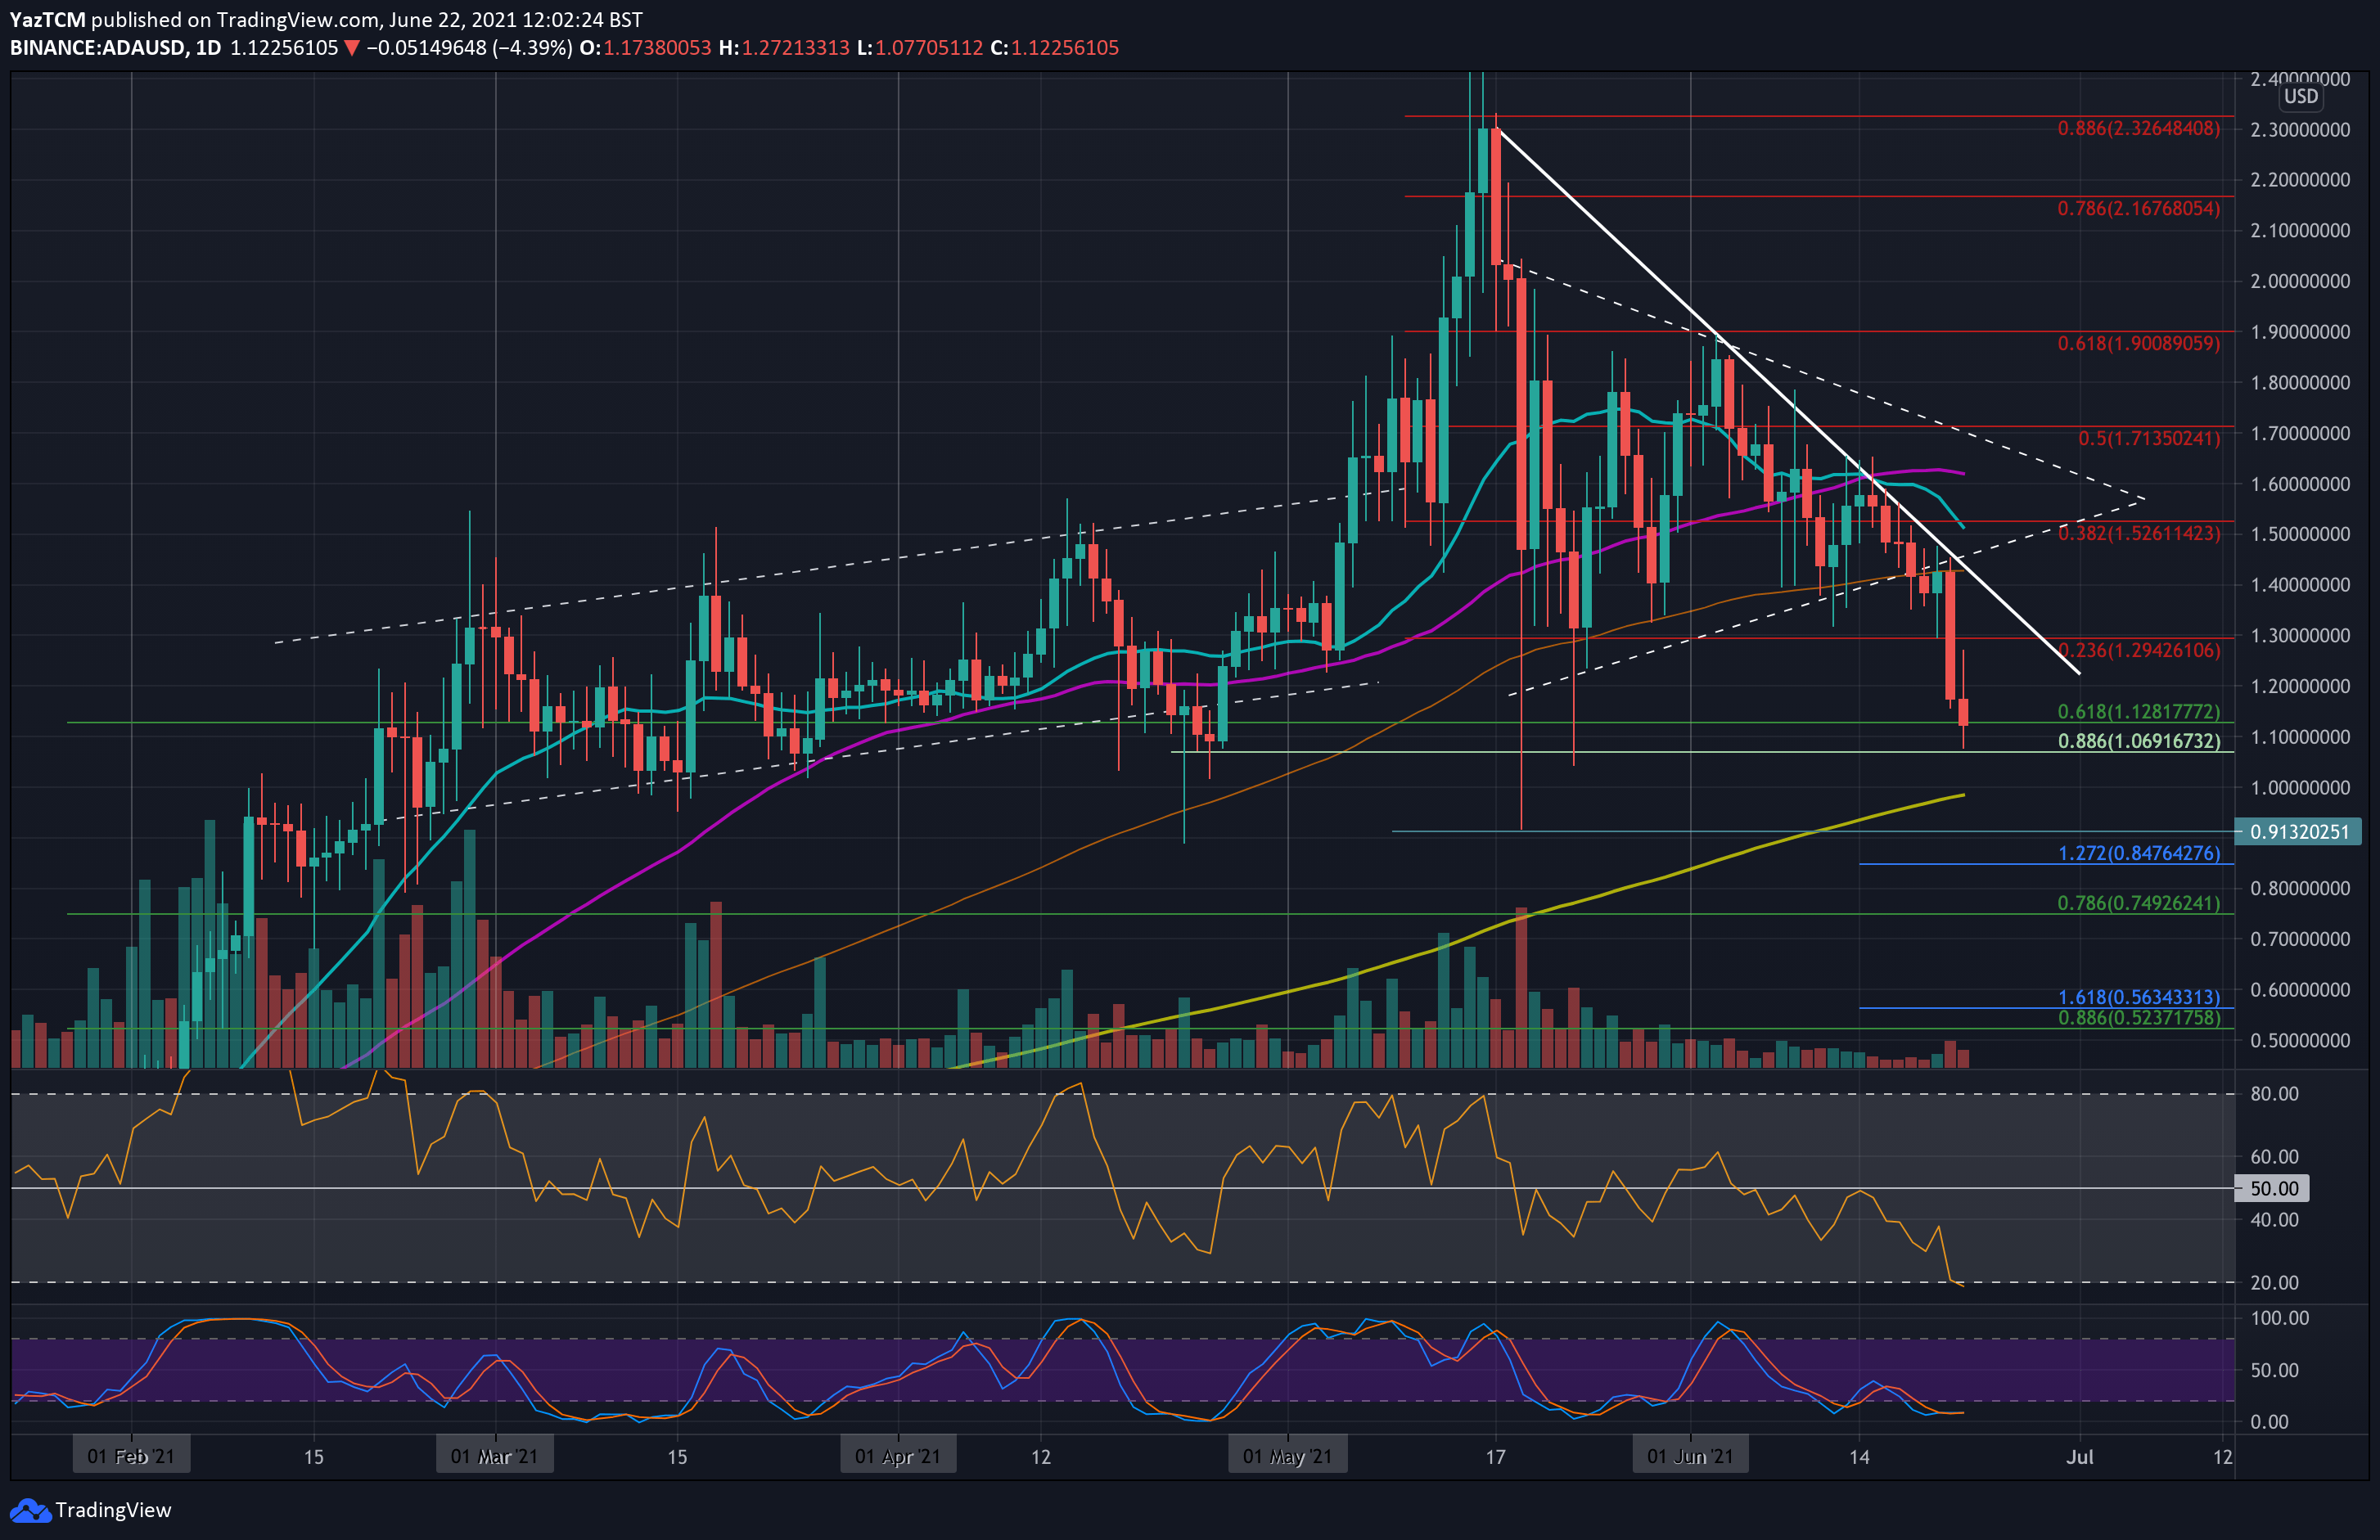
Task: Click the Jul date label
Action: pyautogui.click(x=2079, y=1457)
